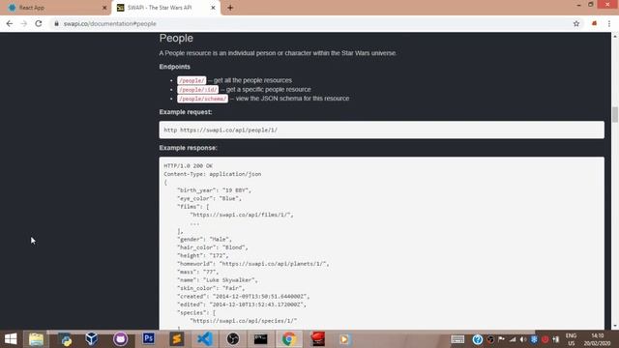Open the purple cat app in taskbar
The width and height of the screenshot is (619, 348).
tap(120, 339)
